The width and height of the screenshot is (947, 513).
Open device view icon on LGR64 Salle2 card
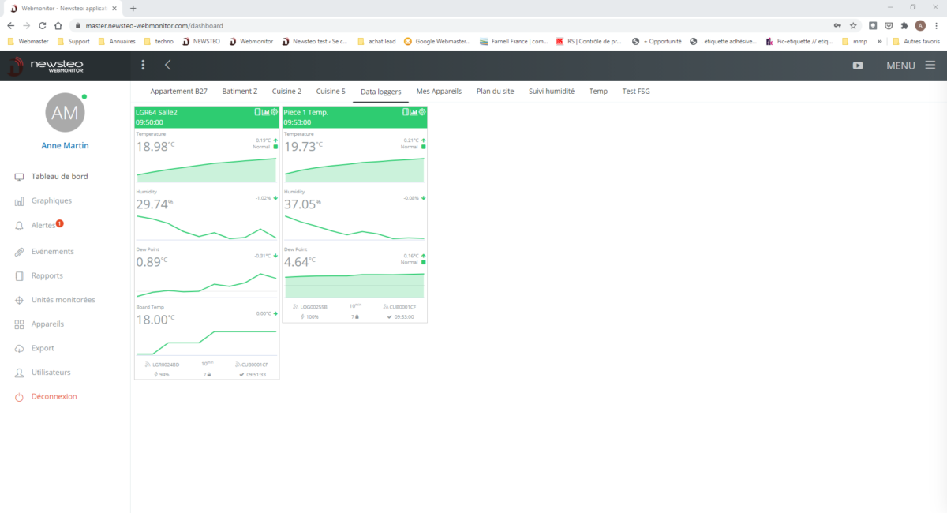[x=257, y=112]
